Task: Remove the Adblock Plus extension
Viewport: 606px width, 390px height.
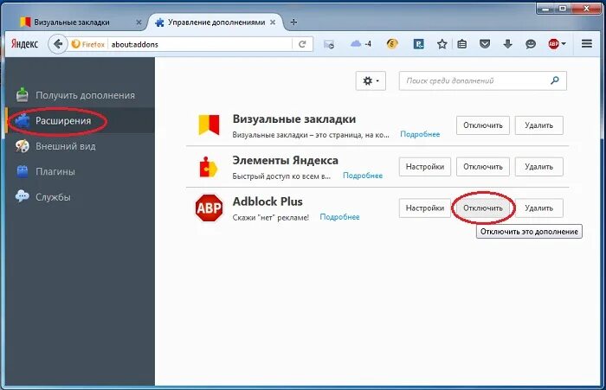Action: click(x=538, y=208)
